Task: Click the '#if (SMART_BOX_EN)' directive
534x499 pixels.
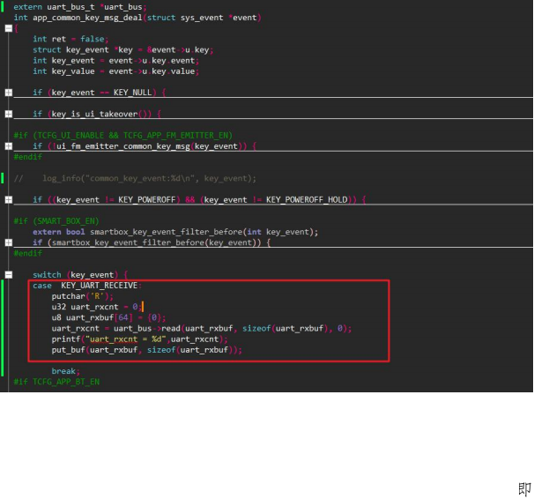Action: (56, 221)
